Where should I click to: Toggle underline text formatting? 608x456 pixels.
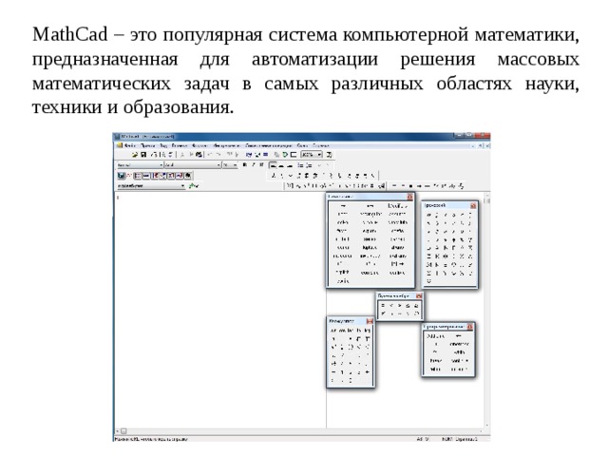261,164
